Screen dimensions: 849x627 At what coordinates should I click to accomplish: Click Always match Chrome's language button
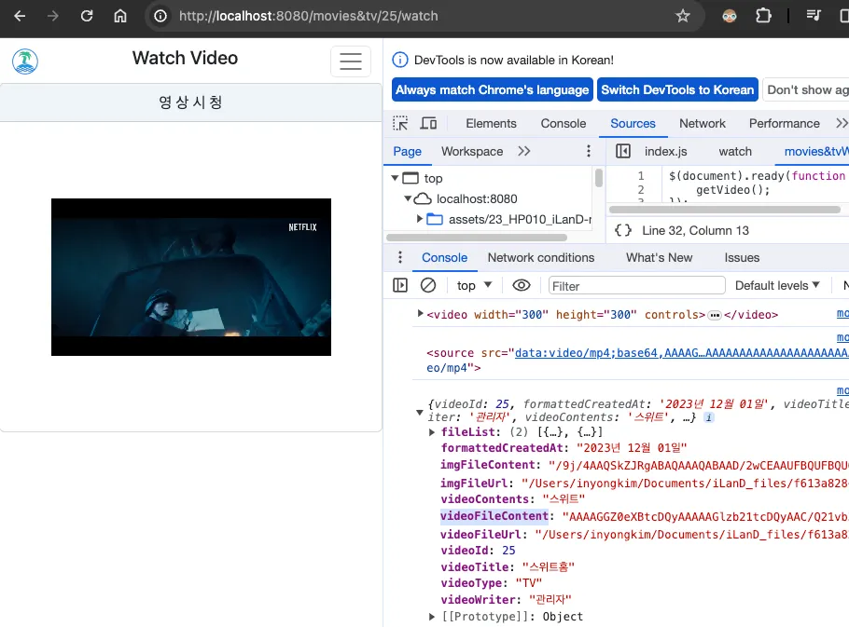[x=492, y=89]
